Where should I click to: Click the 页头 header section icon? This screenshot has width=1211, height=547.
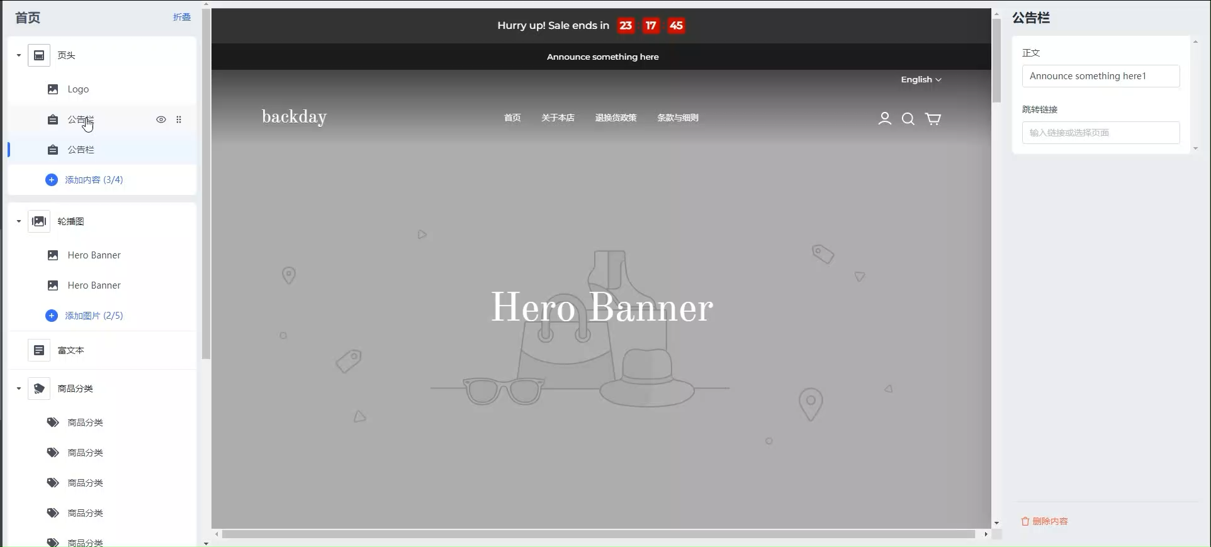[x=39, y=55]
